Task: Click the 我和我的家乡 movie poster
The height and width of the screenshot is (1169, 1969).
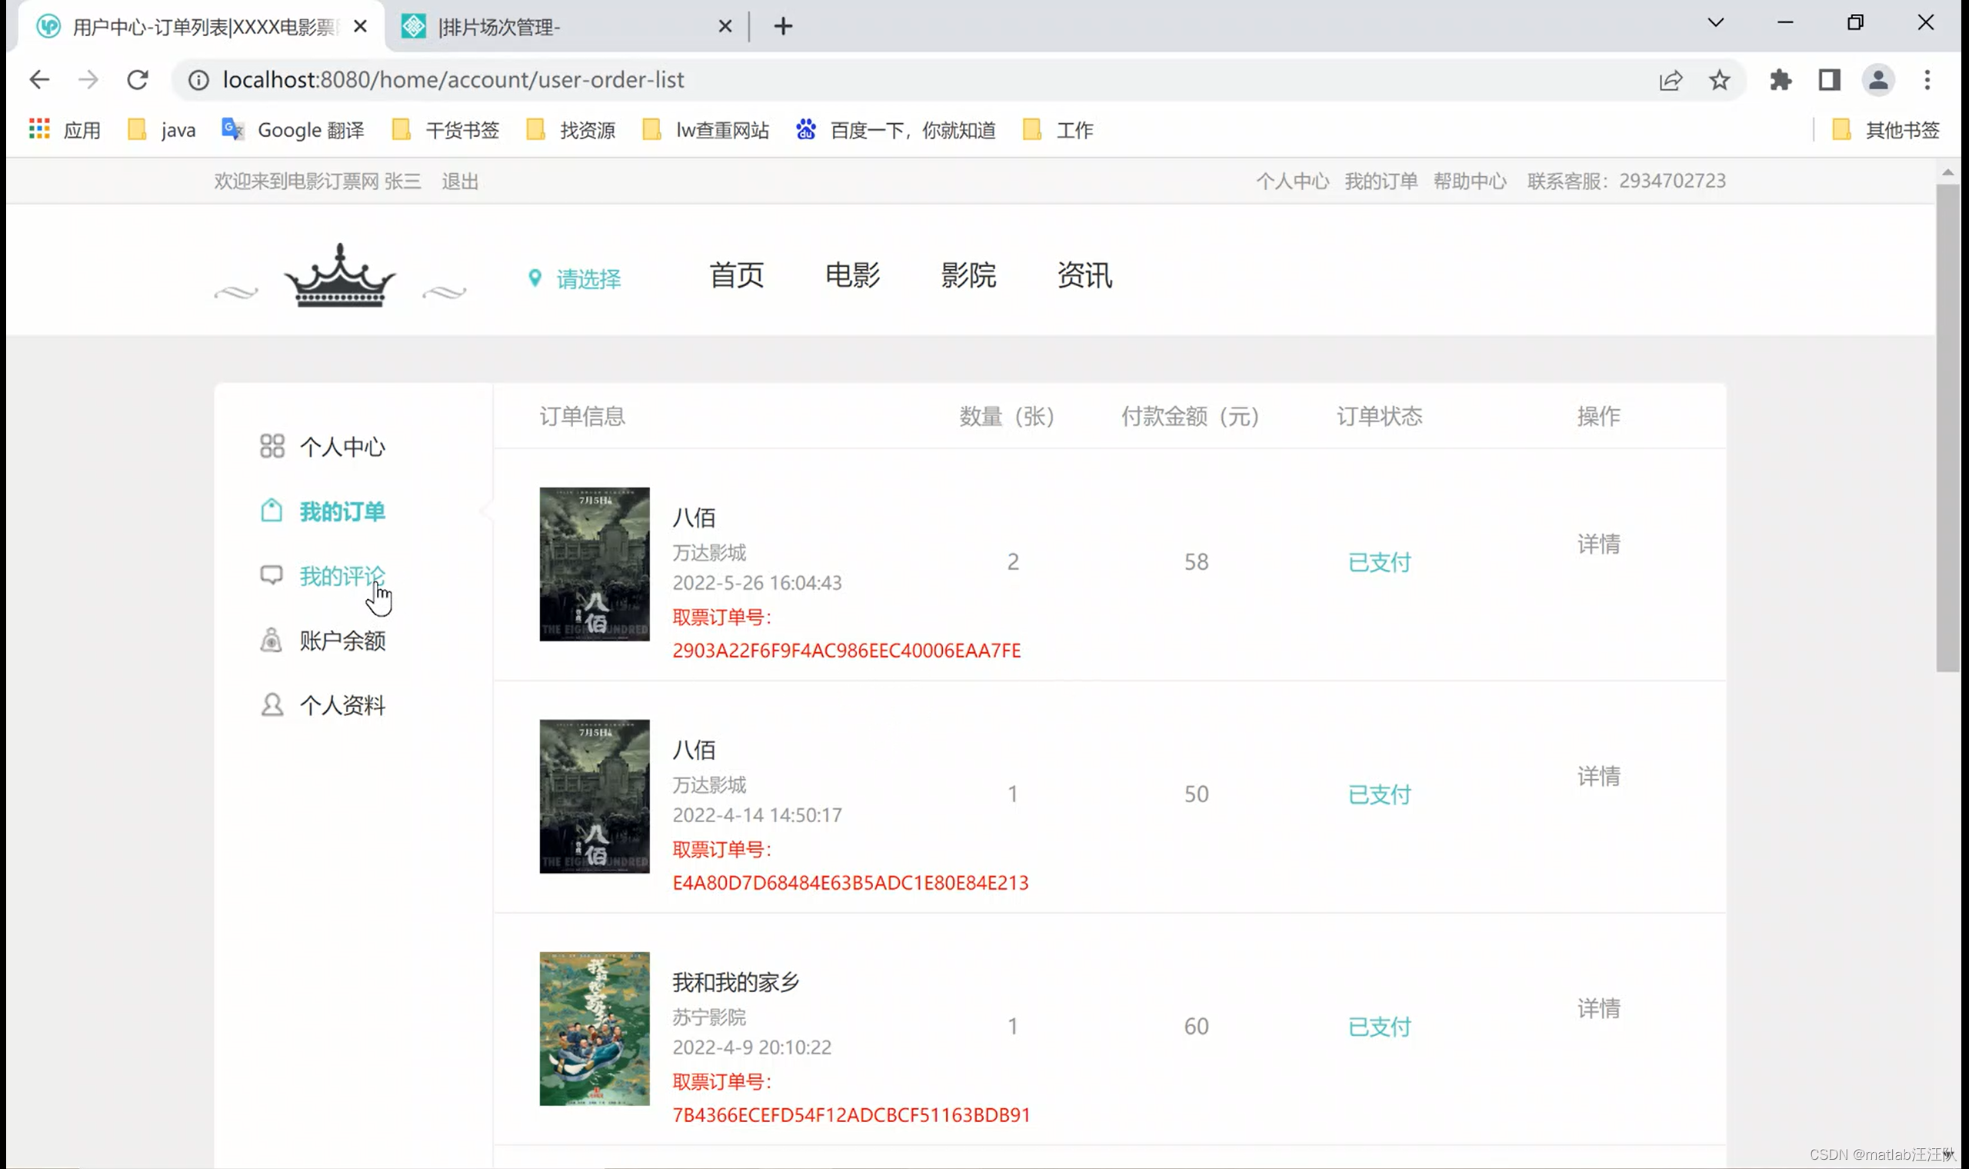Action: click(x=594, y=1028)
